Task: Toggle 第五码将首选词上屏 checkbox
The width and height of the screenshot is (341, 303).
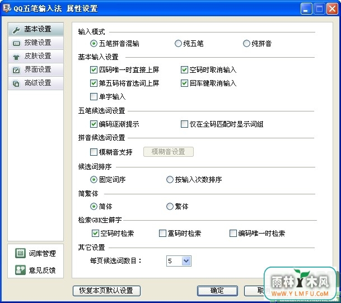Action: point(94,83)
